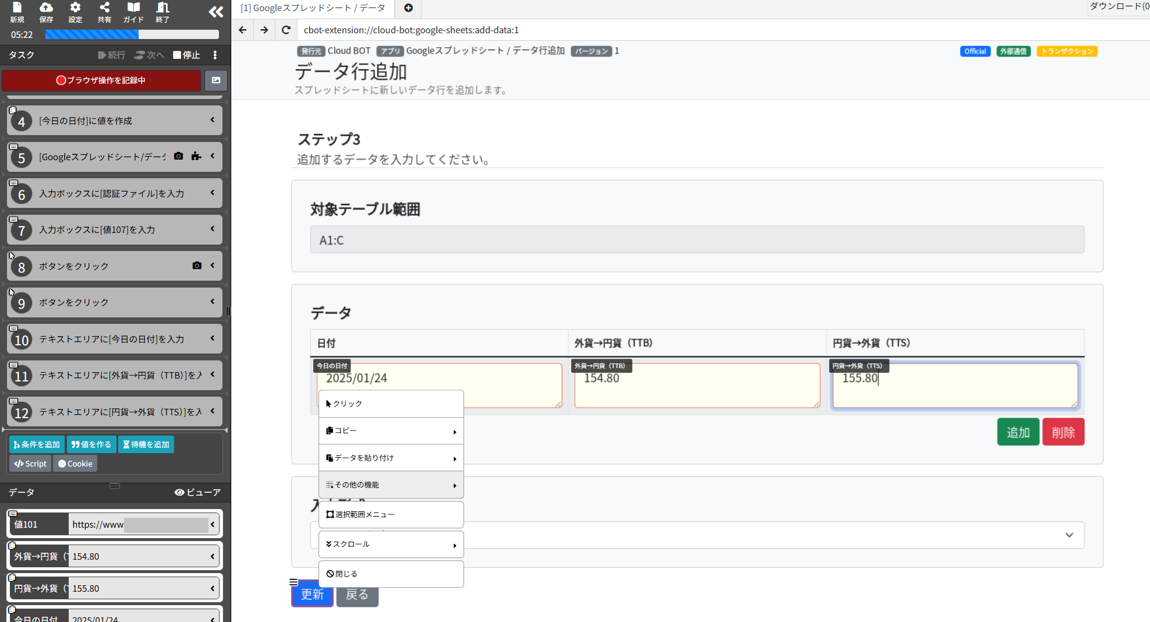Reload the browser page

286,30
